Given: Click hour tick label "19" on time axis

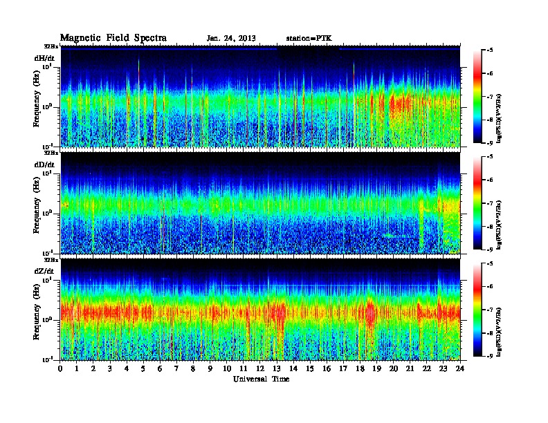Looking at the screenshot, I should point(376,368).
